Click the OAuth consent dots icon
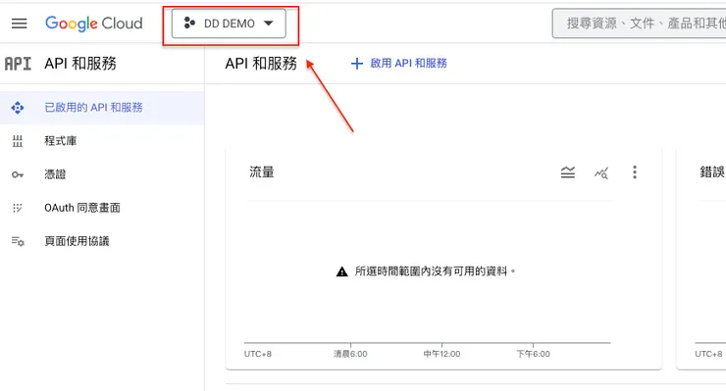Image resolution: width=726 pixels, height=391 pixels. point(18,208)
